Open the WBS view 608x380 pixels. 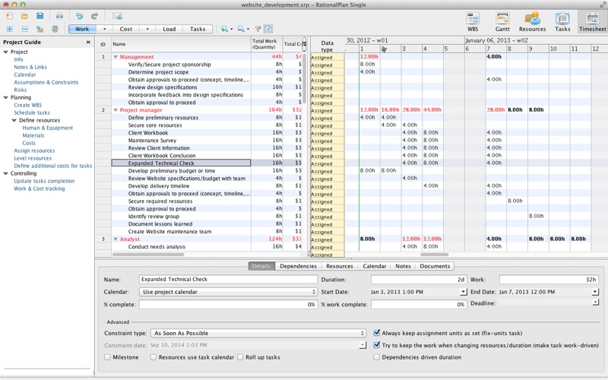pos(472,21)
